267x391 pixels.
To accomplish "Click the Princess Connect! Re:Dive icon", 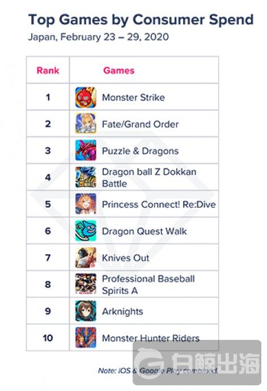I will point(86,204).
